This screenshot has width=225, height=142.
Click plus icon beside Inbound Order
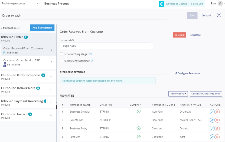[51, 38]
